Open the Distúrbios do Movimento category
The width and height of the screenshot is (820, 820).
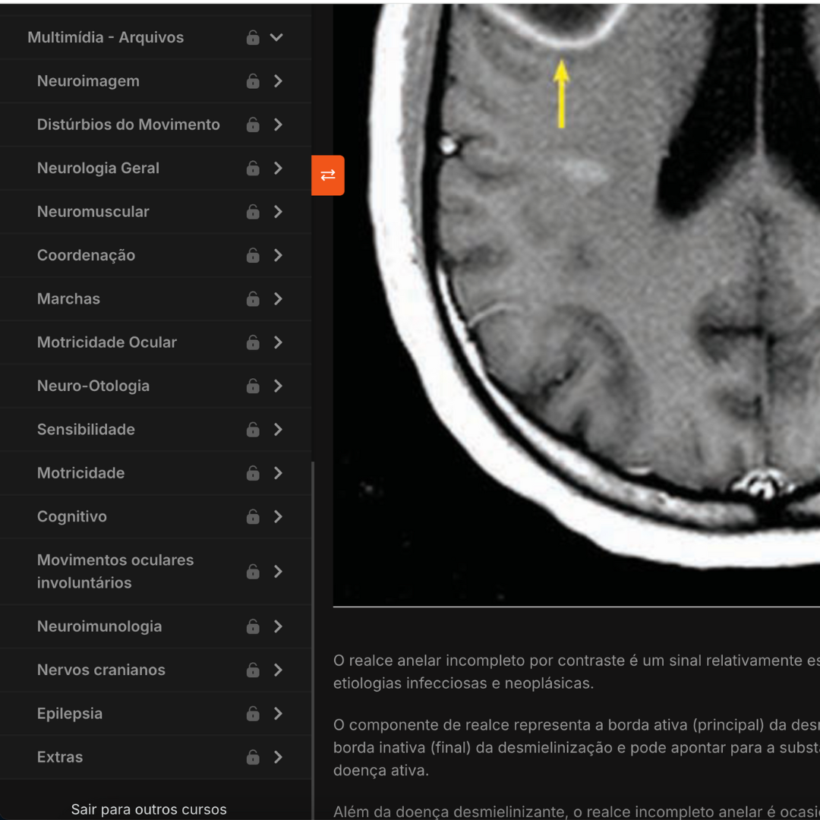(x=128, y=125)
